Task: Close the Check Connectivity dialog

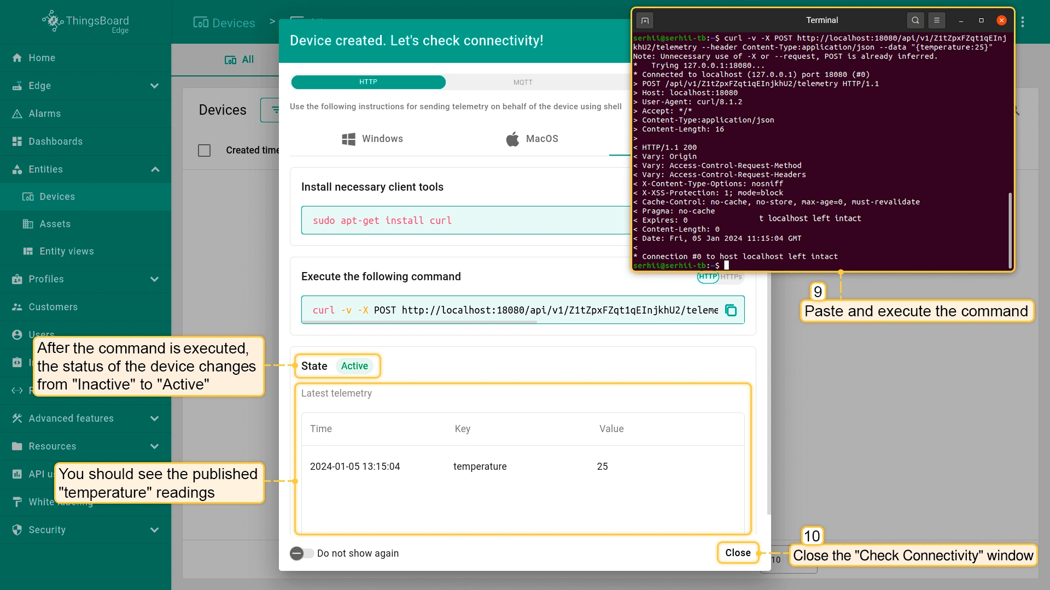Action: (x=738, y=553)
